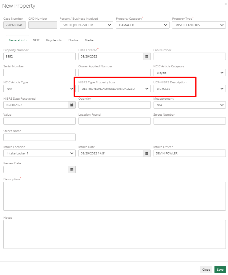Open the Date Entered calendar picker
This screenshot has height=275, width=228.
point(147,56)
